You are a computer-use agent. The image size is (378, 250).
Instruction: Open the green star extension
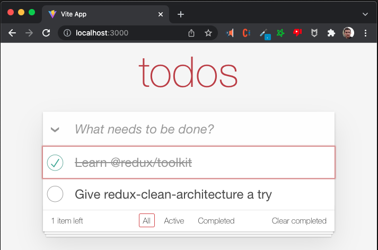click(280, 33)
